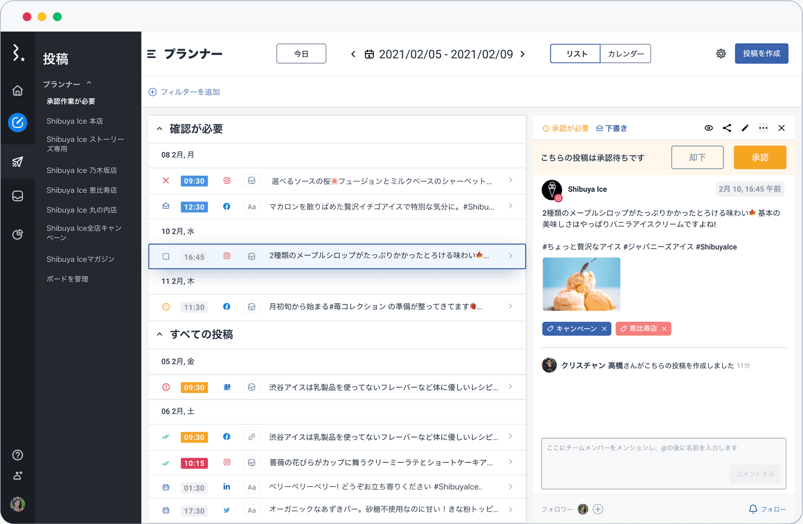Click the orange 承認 button

(x=759, y=158)
